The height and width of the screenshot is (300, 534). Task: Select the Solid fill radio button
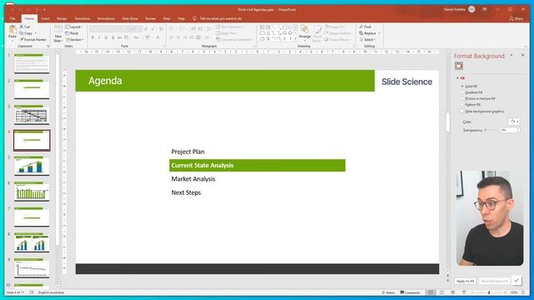(462, 87)
